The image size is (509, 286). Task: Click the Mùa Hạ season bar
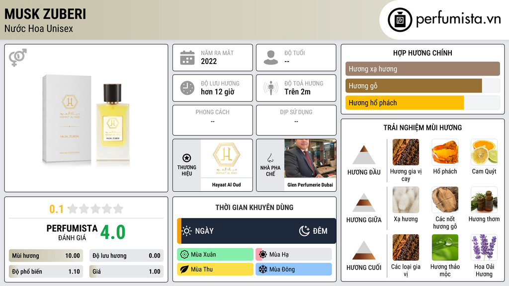(x=294, y=255)
